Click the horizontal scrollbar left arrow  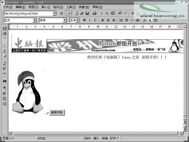10,133
